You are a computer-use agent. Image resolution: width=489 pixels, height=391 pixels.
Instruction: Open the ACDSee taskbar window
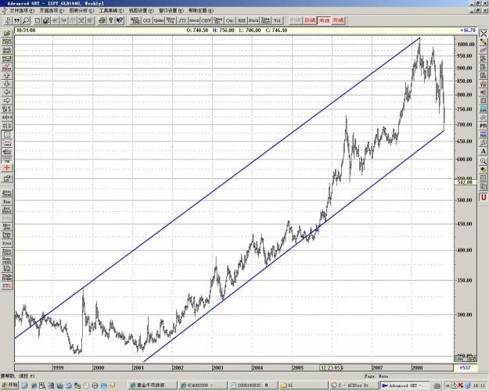(x=354, y=386)
